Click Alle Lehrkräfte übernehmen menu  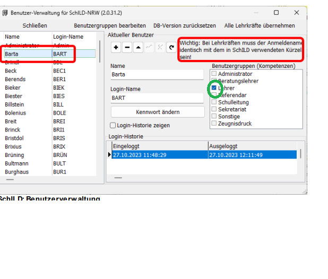[x=260, y=25]
